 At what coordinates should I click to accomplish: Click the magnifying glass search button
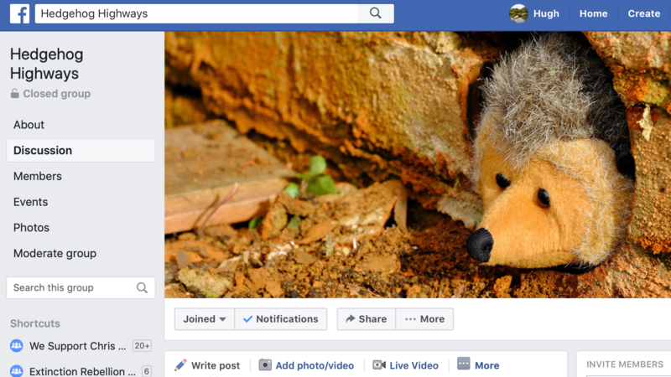pyautogui.click(x=375, y=13)
